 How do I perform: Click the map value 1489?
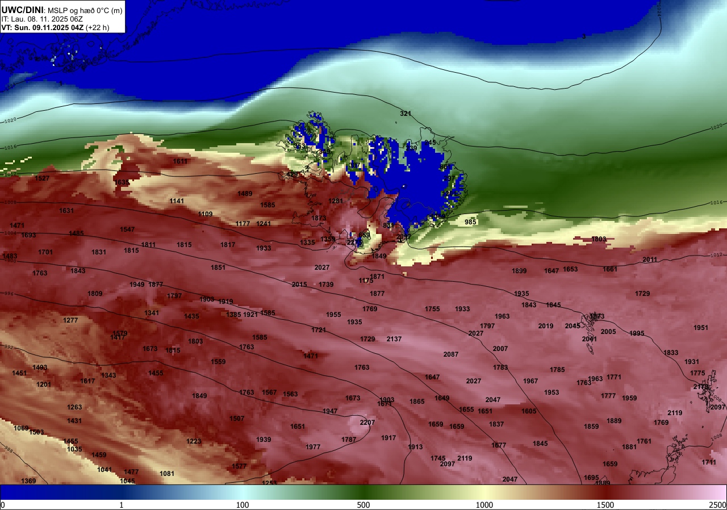245,194
